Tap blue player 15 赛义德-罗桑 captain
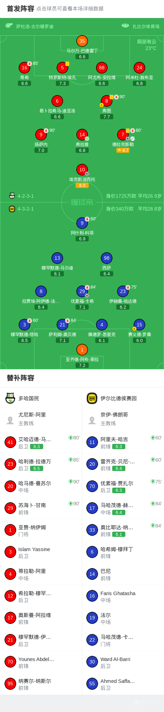164x712 pixels. click(139, 325)
